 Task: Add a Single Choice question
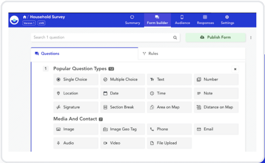(76, 79)
